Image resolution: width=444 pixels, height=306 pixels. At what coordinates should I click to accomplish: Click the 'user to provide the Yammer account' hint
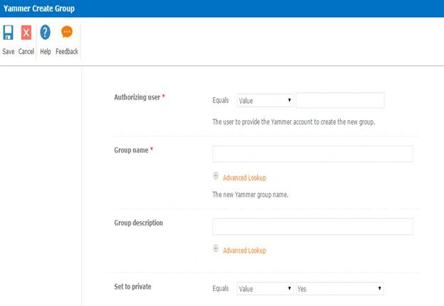click(294, 122)
